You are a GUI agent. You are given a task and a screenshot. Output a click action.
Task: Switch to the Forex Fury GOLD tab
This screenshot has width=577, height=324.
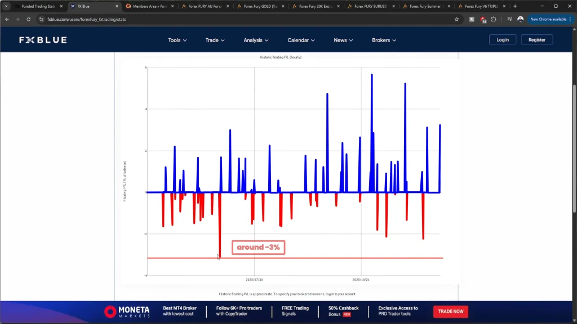(x=261, y=6)
